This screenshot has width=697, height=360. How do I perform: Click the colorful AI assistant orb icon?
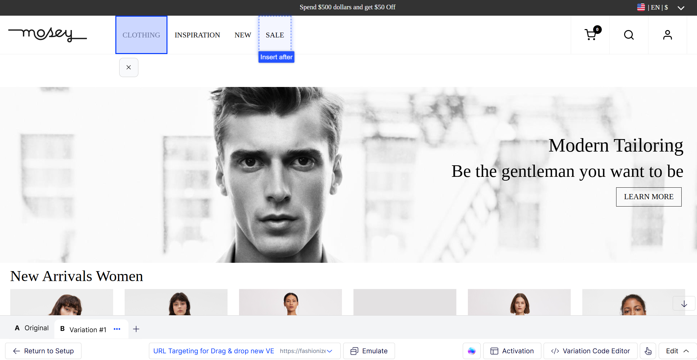coord(471,351)
